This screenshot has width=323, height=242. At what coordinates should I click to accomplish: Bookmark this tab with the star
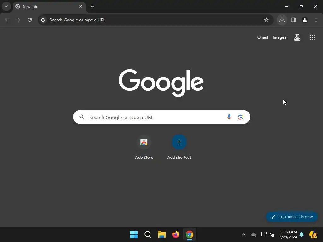click(x=266, y=20)
